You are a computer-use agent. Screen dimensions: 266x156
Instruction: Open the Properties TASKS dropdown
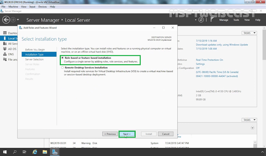[249, 33]
